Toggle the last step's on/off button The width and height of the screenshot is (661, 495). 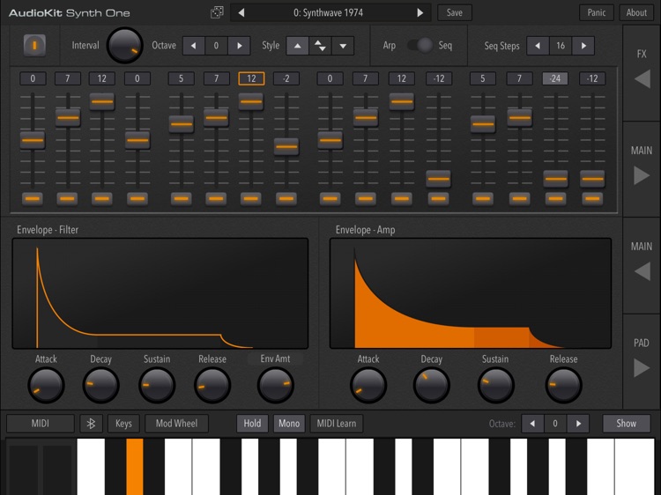(x=592, y=198)
